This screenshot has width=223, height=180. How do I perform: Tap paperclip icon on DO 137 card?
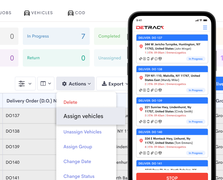(152, 59)
